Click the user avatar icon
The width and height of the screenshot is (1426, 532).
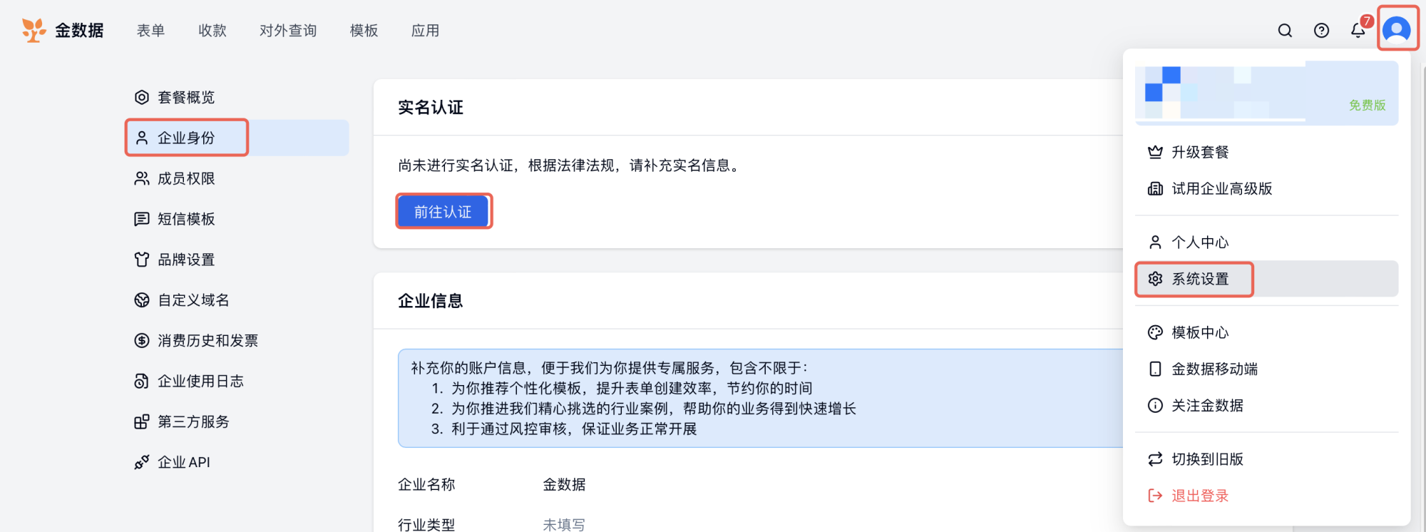click(x=1396, y=30)
